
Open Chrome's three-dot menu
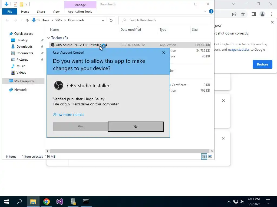(271, 14)
